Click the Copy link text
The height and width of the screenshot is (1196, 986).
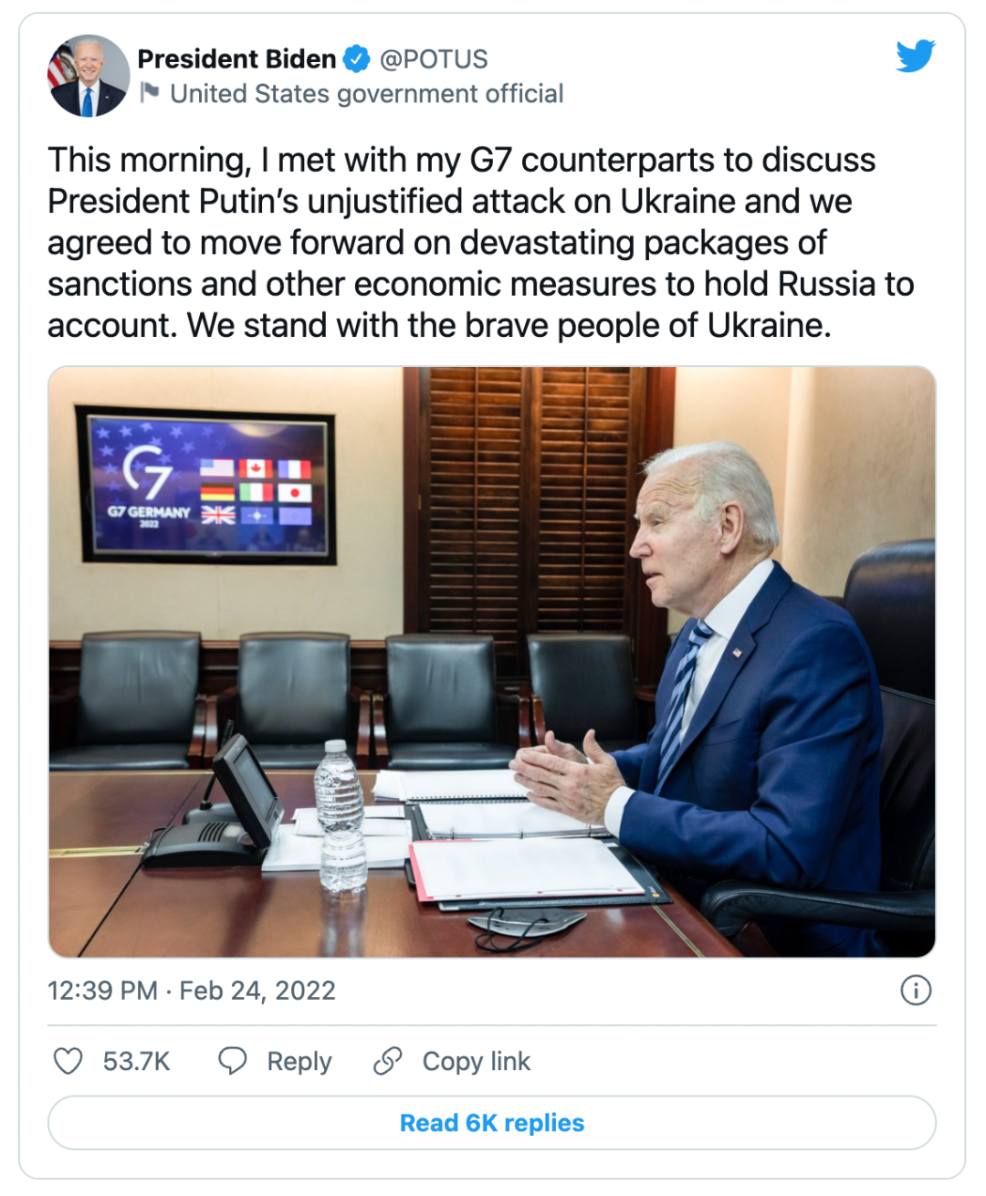tap(476, 1061)
